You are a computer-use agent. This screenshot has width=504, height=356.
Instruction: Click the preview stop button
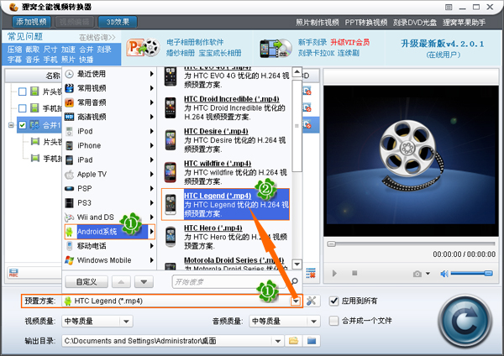pos(354,273)
